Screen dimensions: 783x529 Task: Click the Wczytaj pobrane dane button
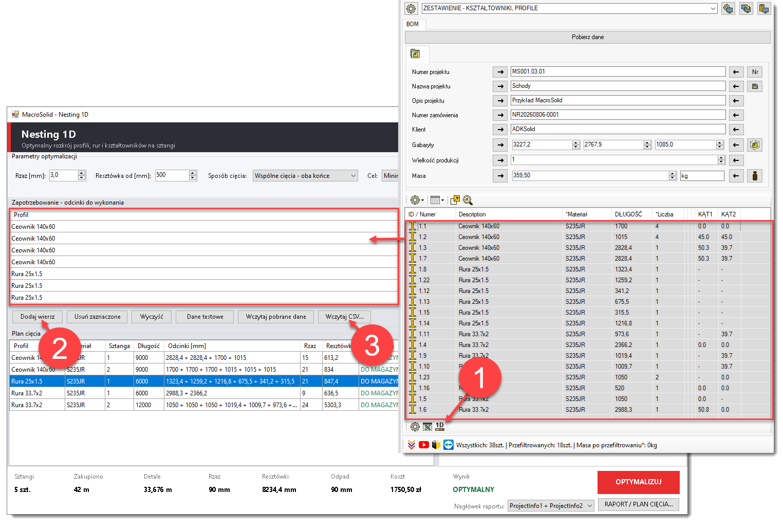(276, 317)
